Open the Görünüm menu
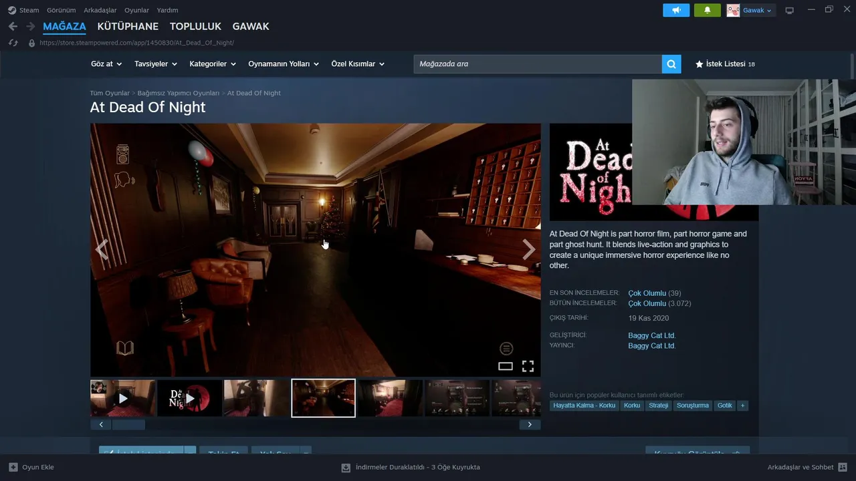This screenshot has width=856, height=481. point(61,10)
